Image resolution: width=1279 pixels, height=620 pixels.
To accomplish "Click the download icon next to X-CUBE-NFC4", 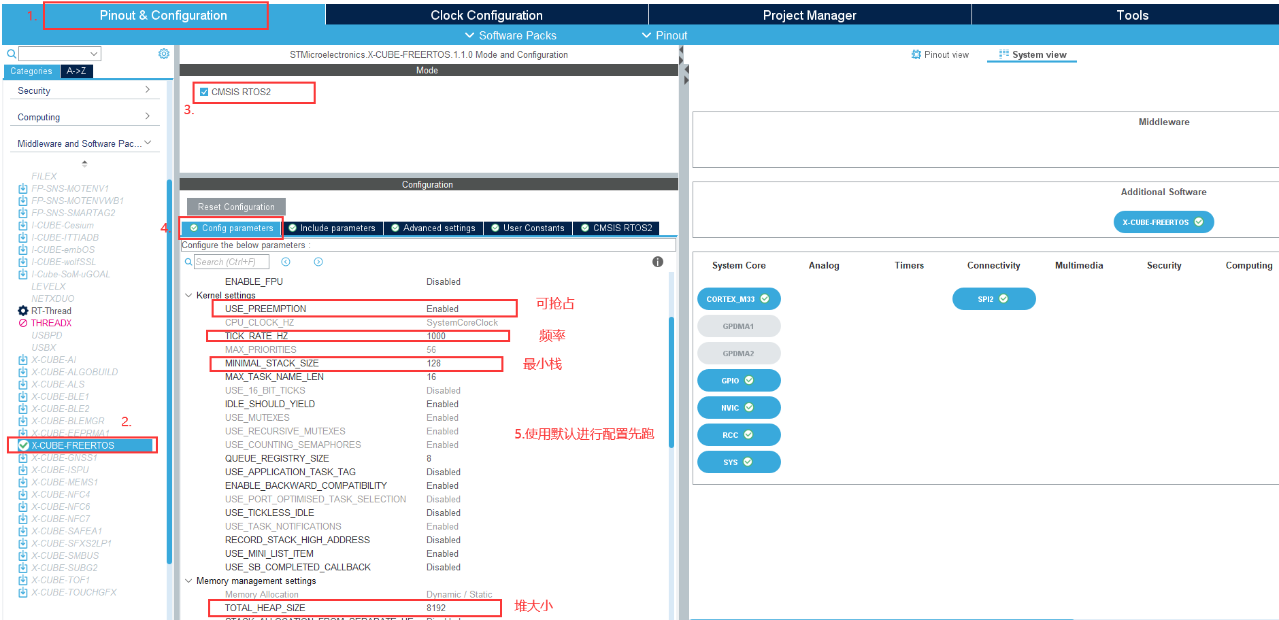I will point(23,494).
